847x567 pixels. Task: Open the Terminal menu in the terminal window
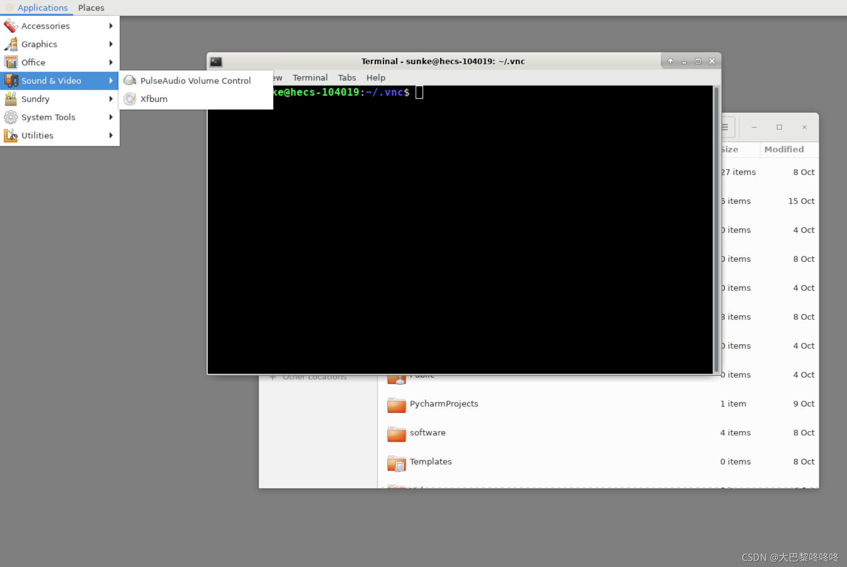pos(310,78)
